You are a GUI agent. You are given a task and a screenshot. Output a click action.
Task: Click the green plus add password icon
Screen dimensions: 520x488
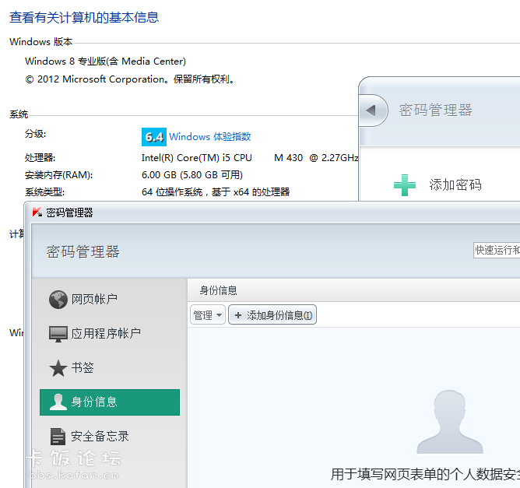405,185
